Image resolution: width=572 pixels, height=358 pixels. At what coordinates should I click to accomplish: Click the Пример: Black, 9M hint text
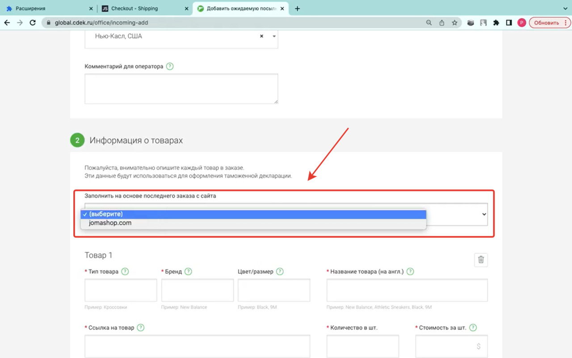[257, 307]
